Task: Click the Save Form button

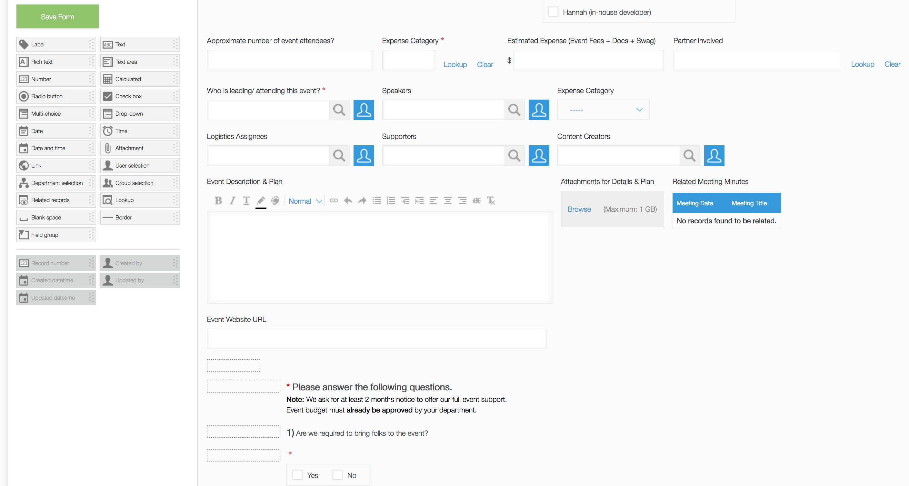Action: (x=58, y=16)
